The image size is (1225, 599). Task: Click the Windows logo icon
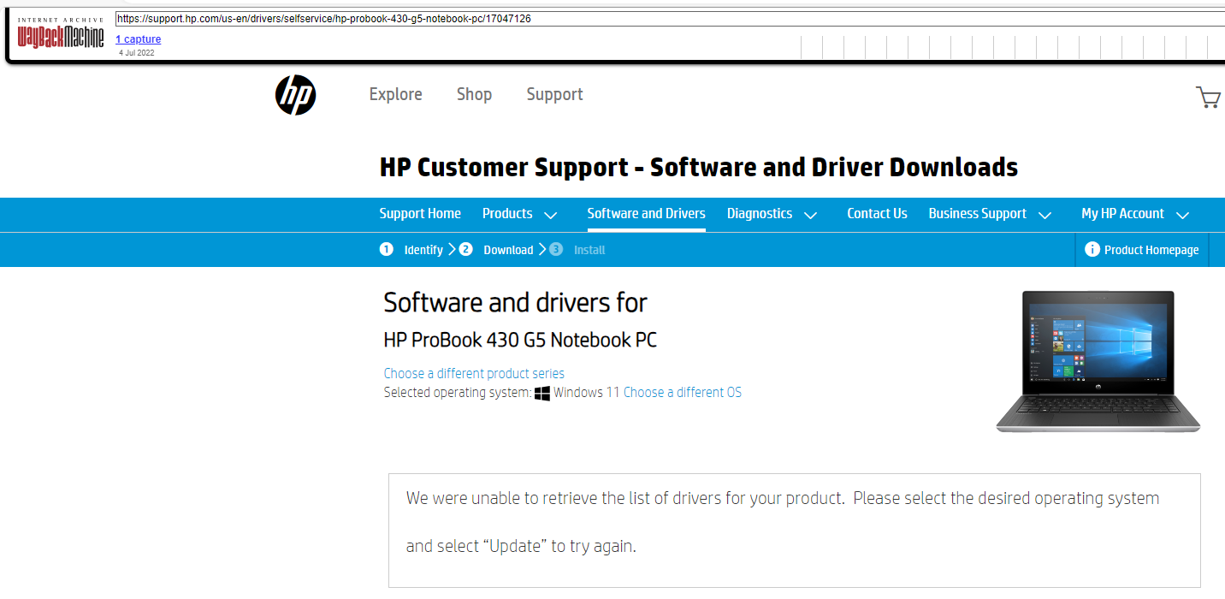pyautogui.click(x=541, y=394)
